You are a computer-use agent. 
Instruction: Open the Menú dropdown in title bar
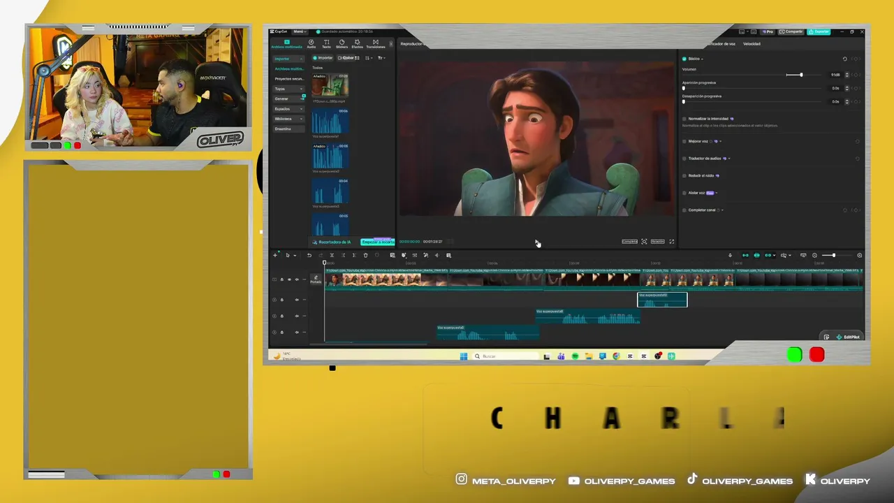[x=300, y=31]
